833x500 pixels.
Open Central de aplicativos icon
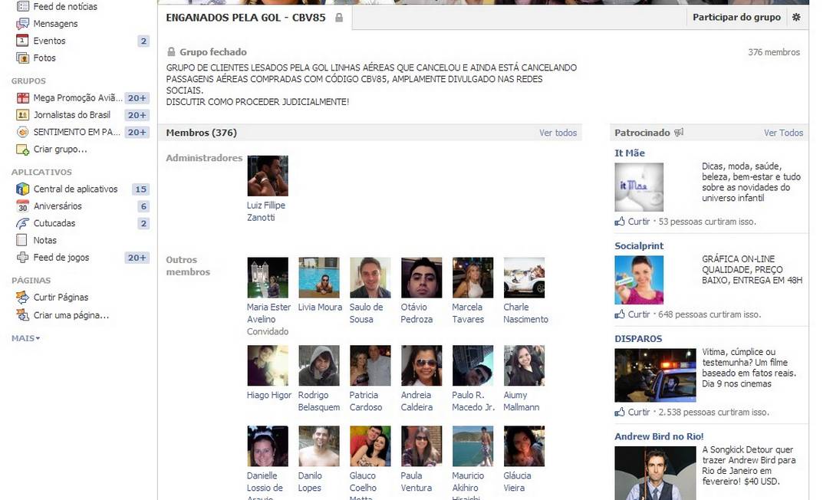[22, 189]
